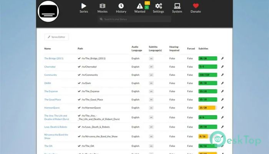Click the Forced column header
The width and height of the screenshot is (269, 154).
pyautogui.click(x=191, y=49)
